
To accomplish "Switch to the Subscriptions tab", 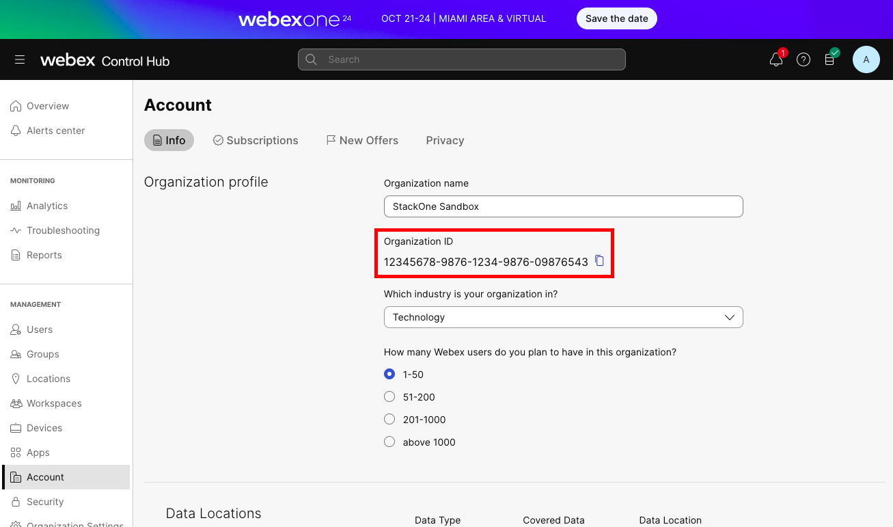I will (256, 140).
